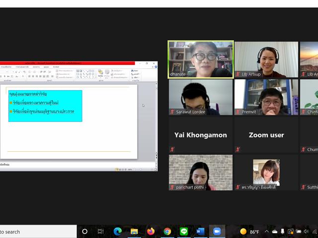
Task: Toggle align left in Paragraph group
Action: (29, 76)
